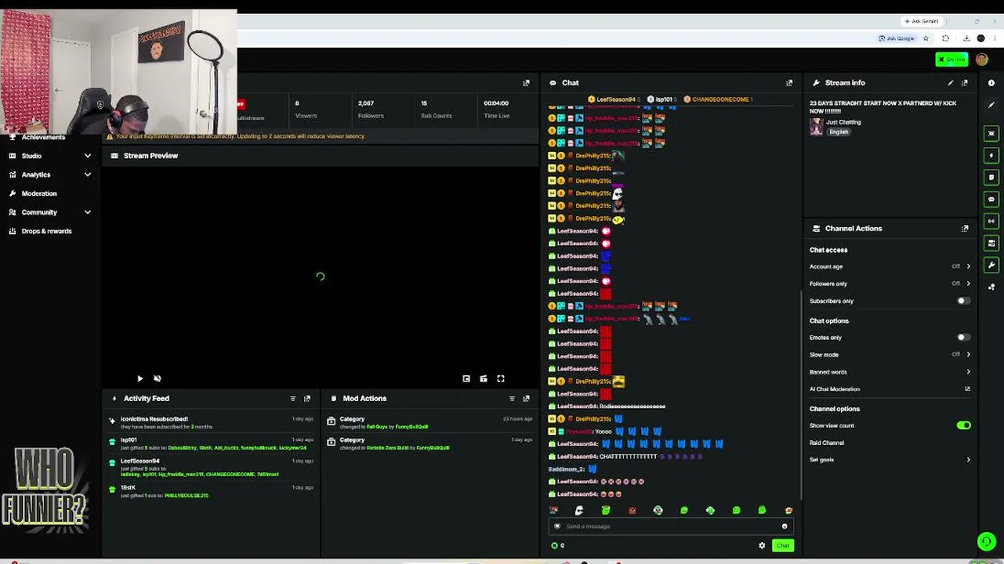Toggle the stream preview widget in right rail

(x=991, y=134)
